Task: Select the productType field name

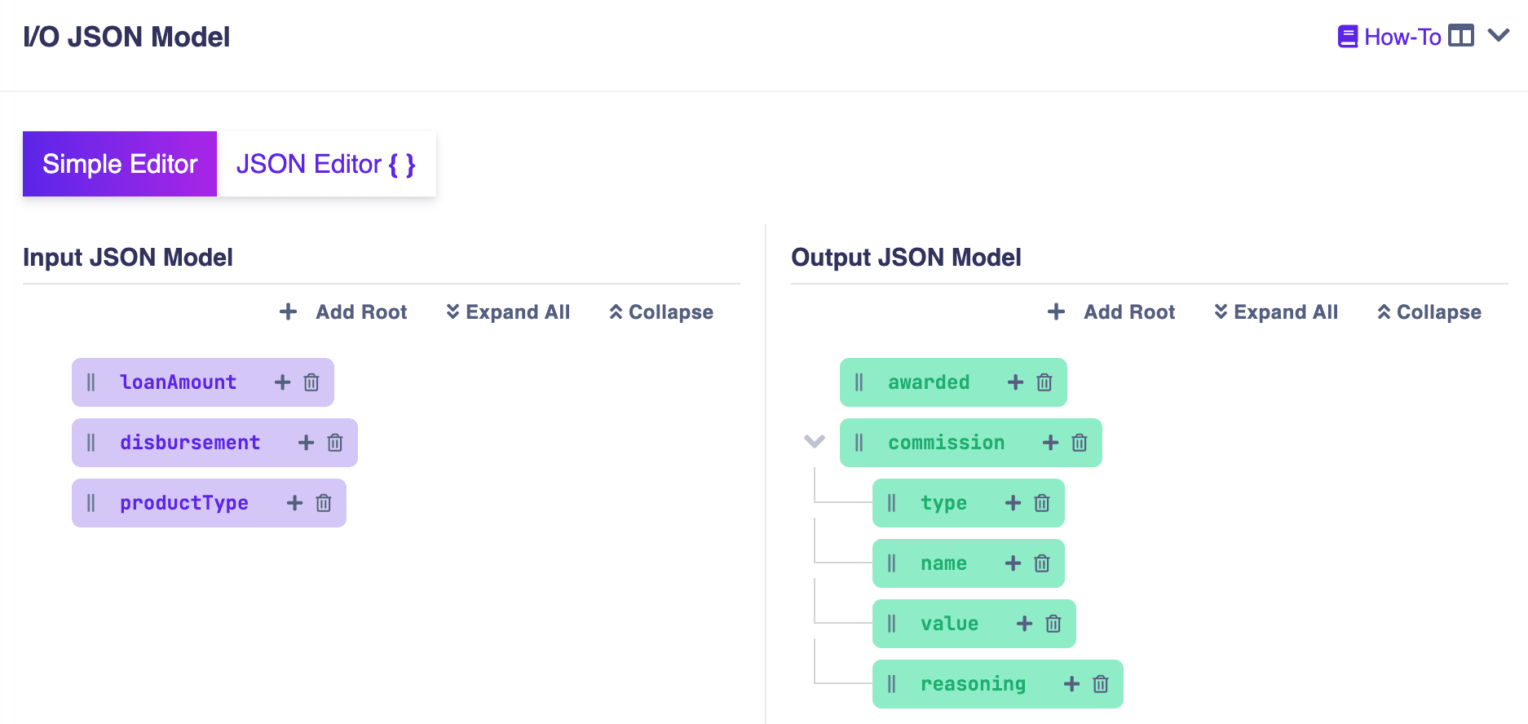Action: coord(184,503)
